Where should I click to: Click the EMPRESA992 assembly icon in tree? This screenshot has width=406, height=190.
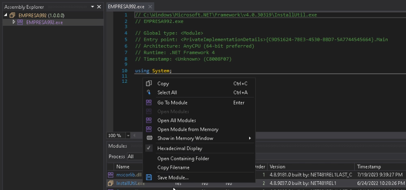(12, 15)
